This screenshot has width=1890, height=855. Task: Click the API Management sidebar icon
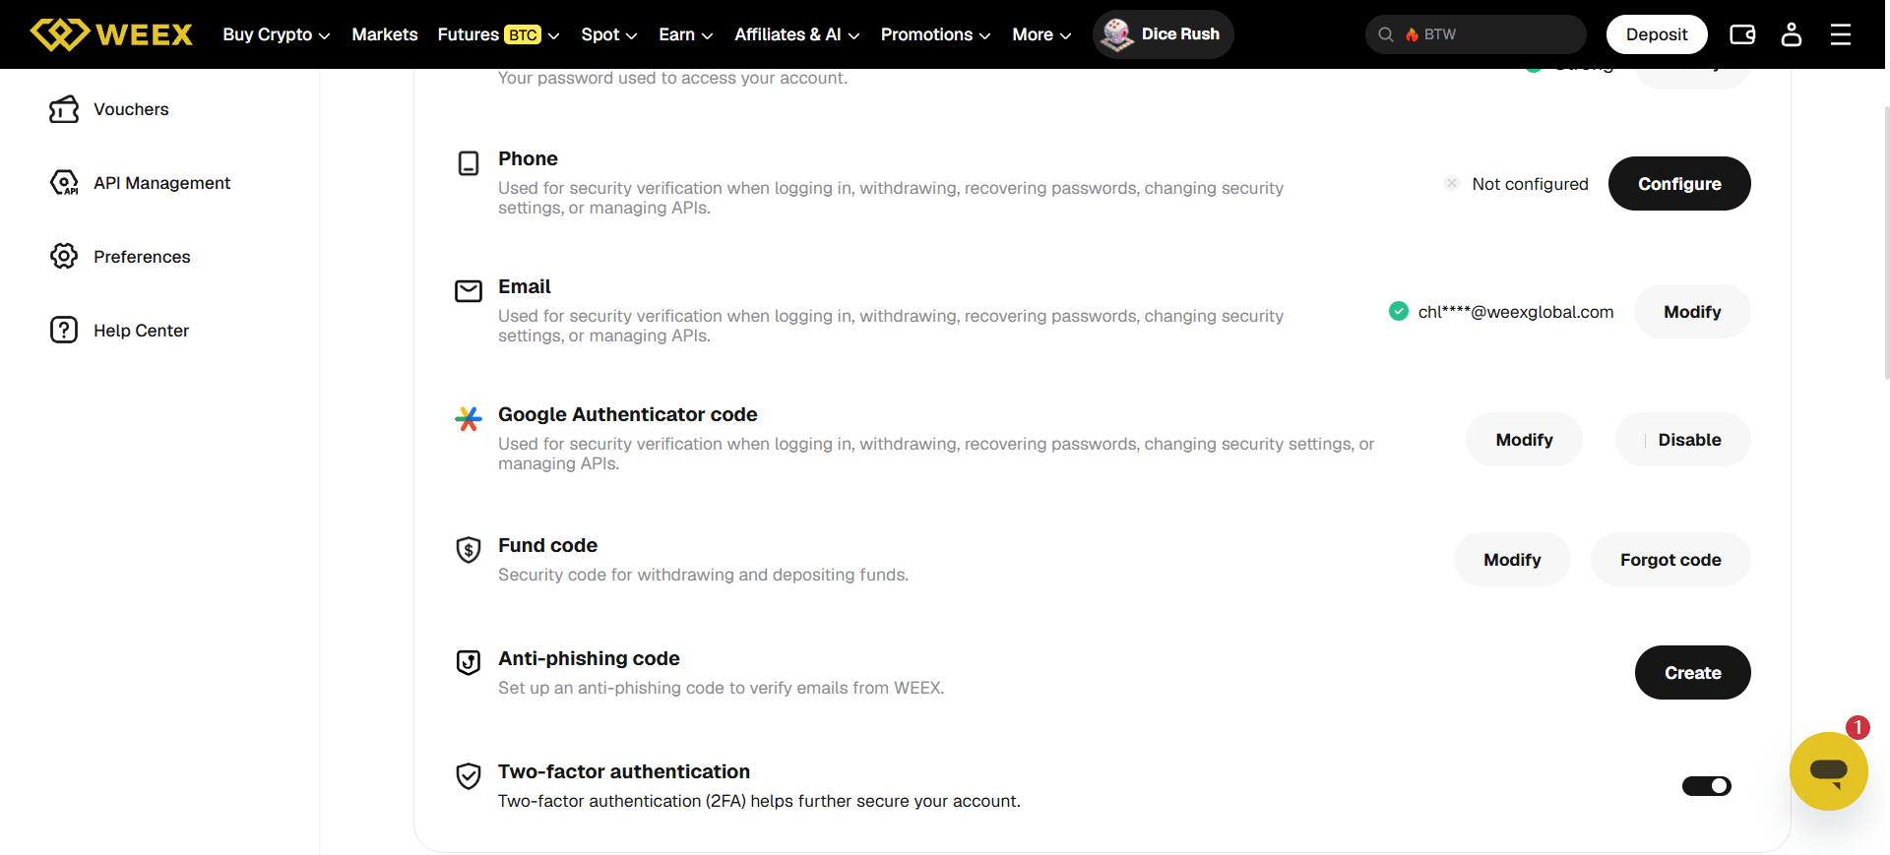point(64,183)
